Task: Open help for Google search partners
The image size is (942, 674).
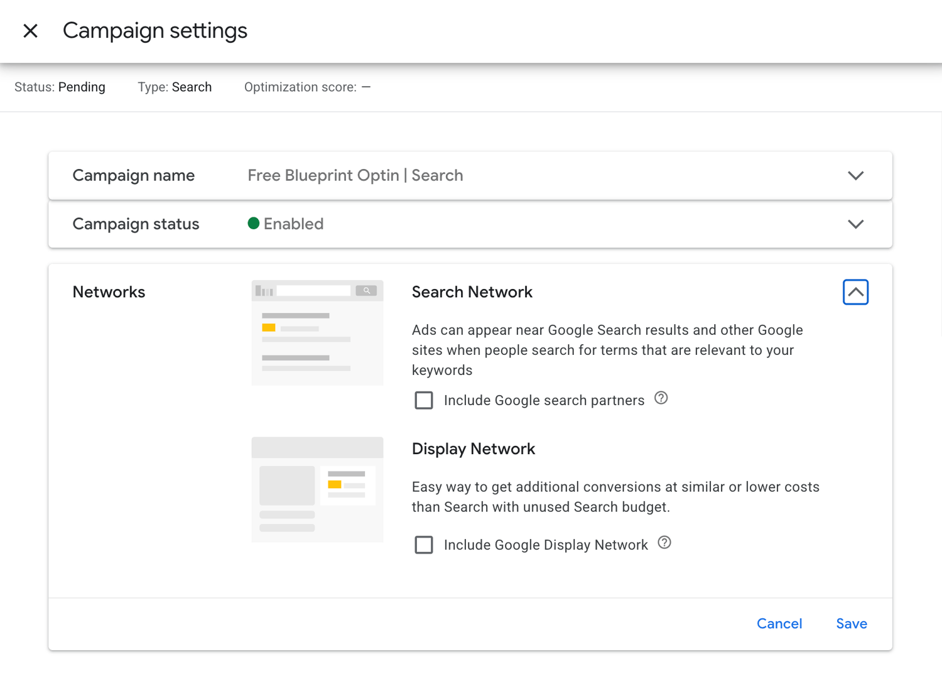Action: [x=661, y=398]
